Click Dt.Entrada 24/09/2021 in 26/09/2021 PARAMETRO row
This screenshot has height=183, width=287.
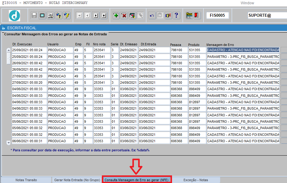click(x=154, y=69)
